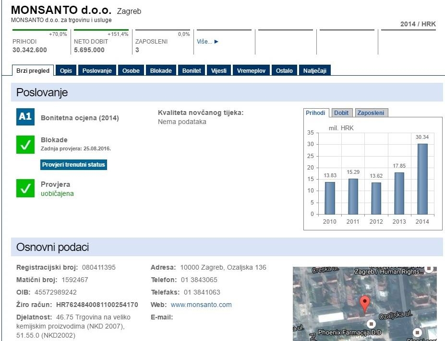Click the satellite map thumbnail
445x341 pixels.
[365, 304]
